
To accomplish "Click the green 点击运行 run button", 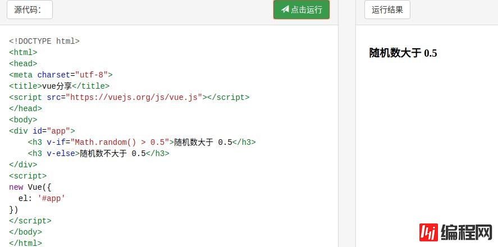I will pos(301,10).
